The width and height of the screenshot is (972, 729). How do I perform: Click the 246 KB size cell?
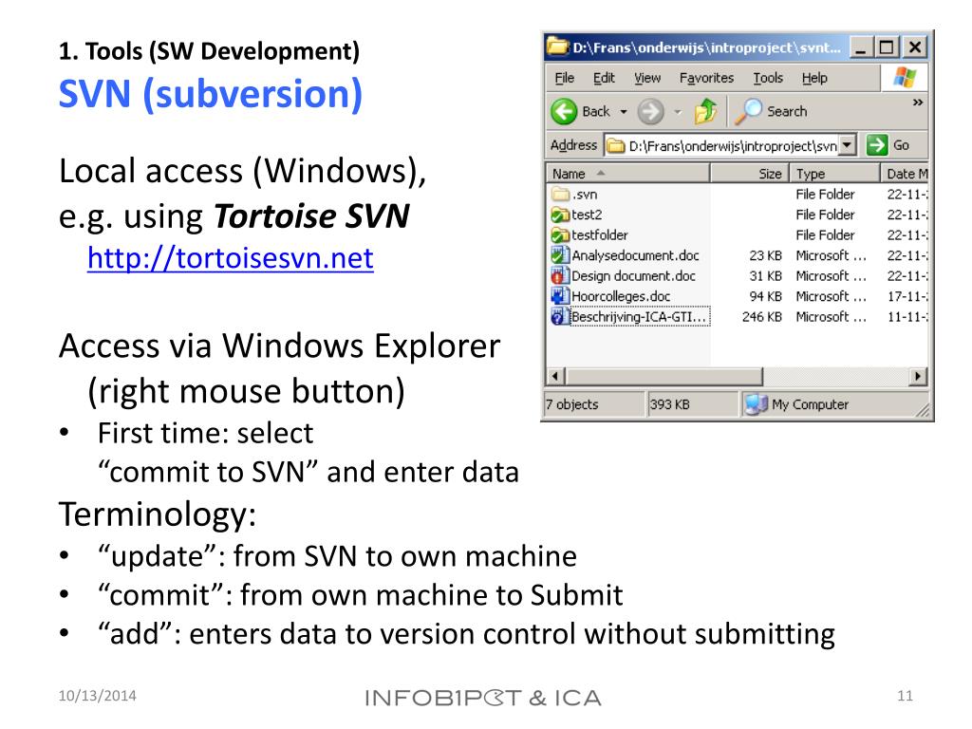coord(762,317)
